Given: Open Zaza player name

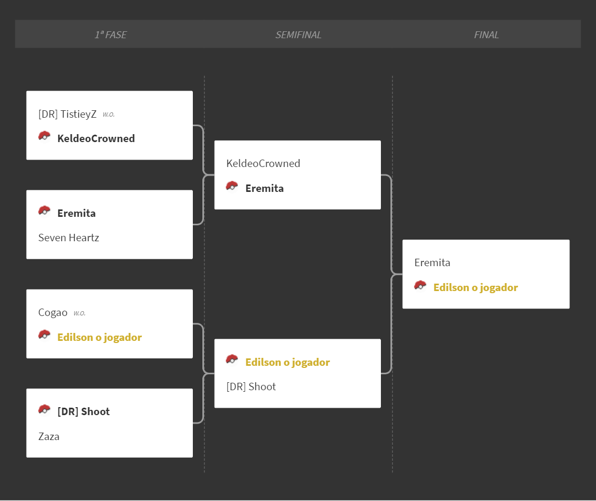Looking at the screenshot, I should (49, 436).
